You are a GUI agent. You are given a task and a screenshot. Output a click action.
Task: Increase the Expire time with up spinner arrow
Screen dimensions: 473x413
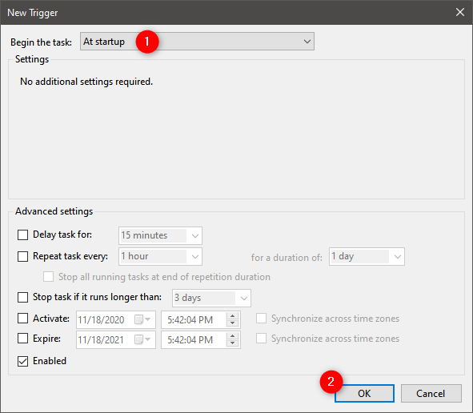(x=232, y=336)
